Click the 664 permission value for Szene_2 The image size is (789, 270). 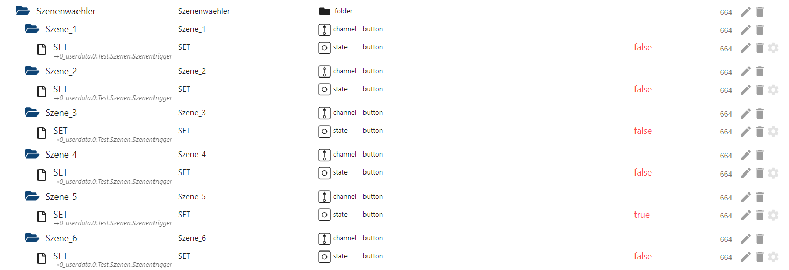click(x=726, y=72)
